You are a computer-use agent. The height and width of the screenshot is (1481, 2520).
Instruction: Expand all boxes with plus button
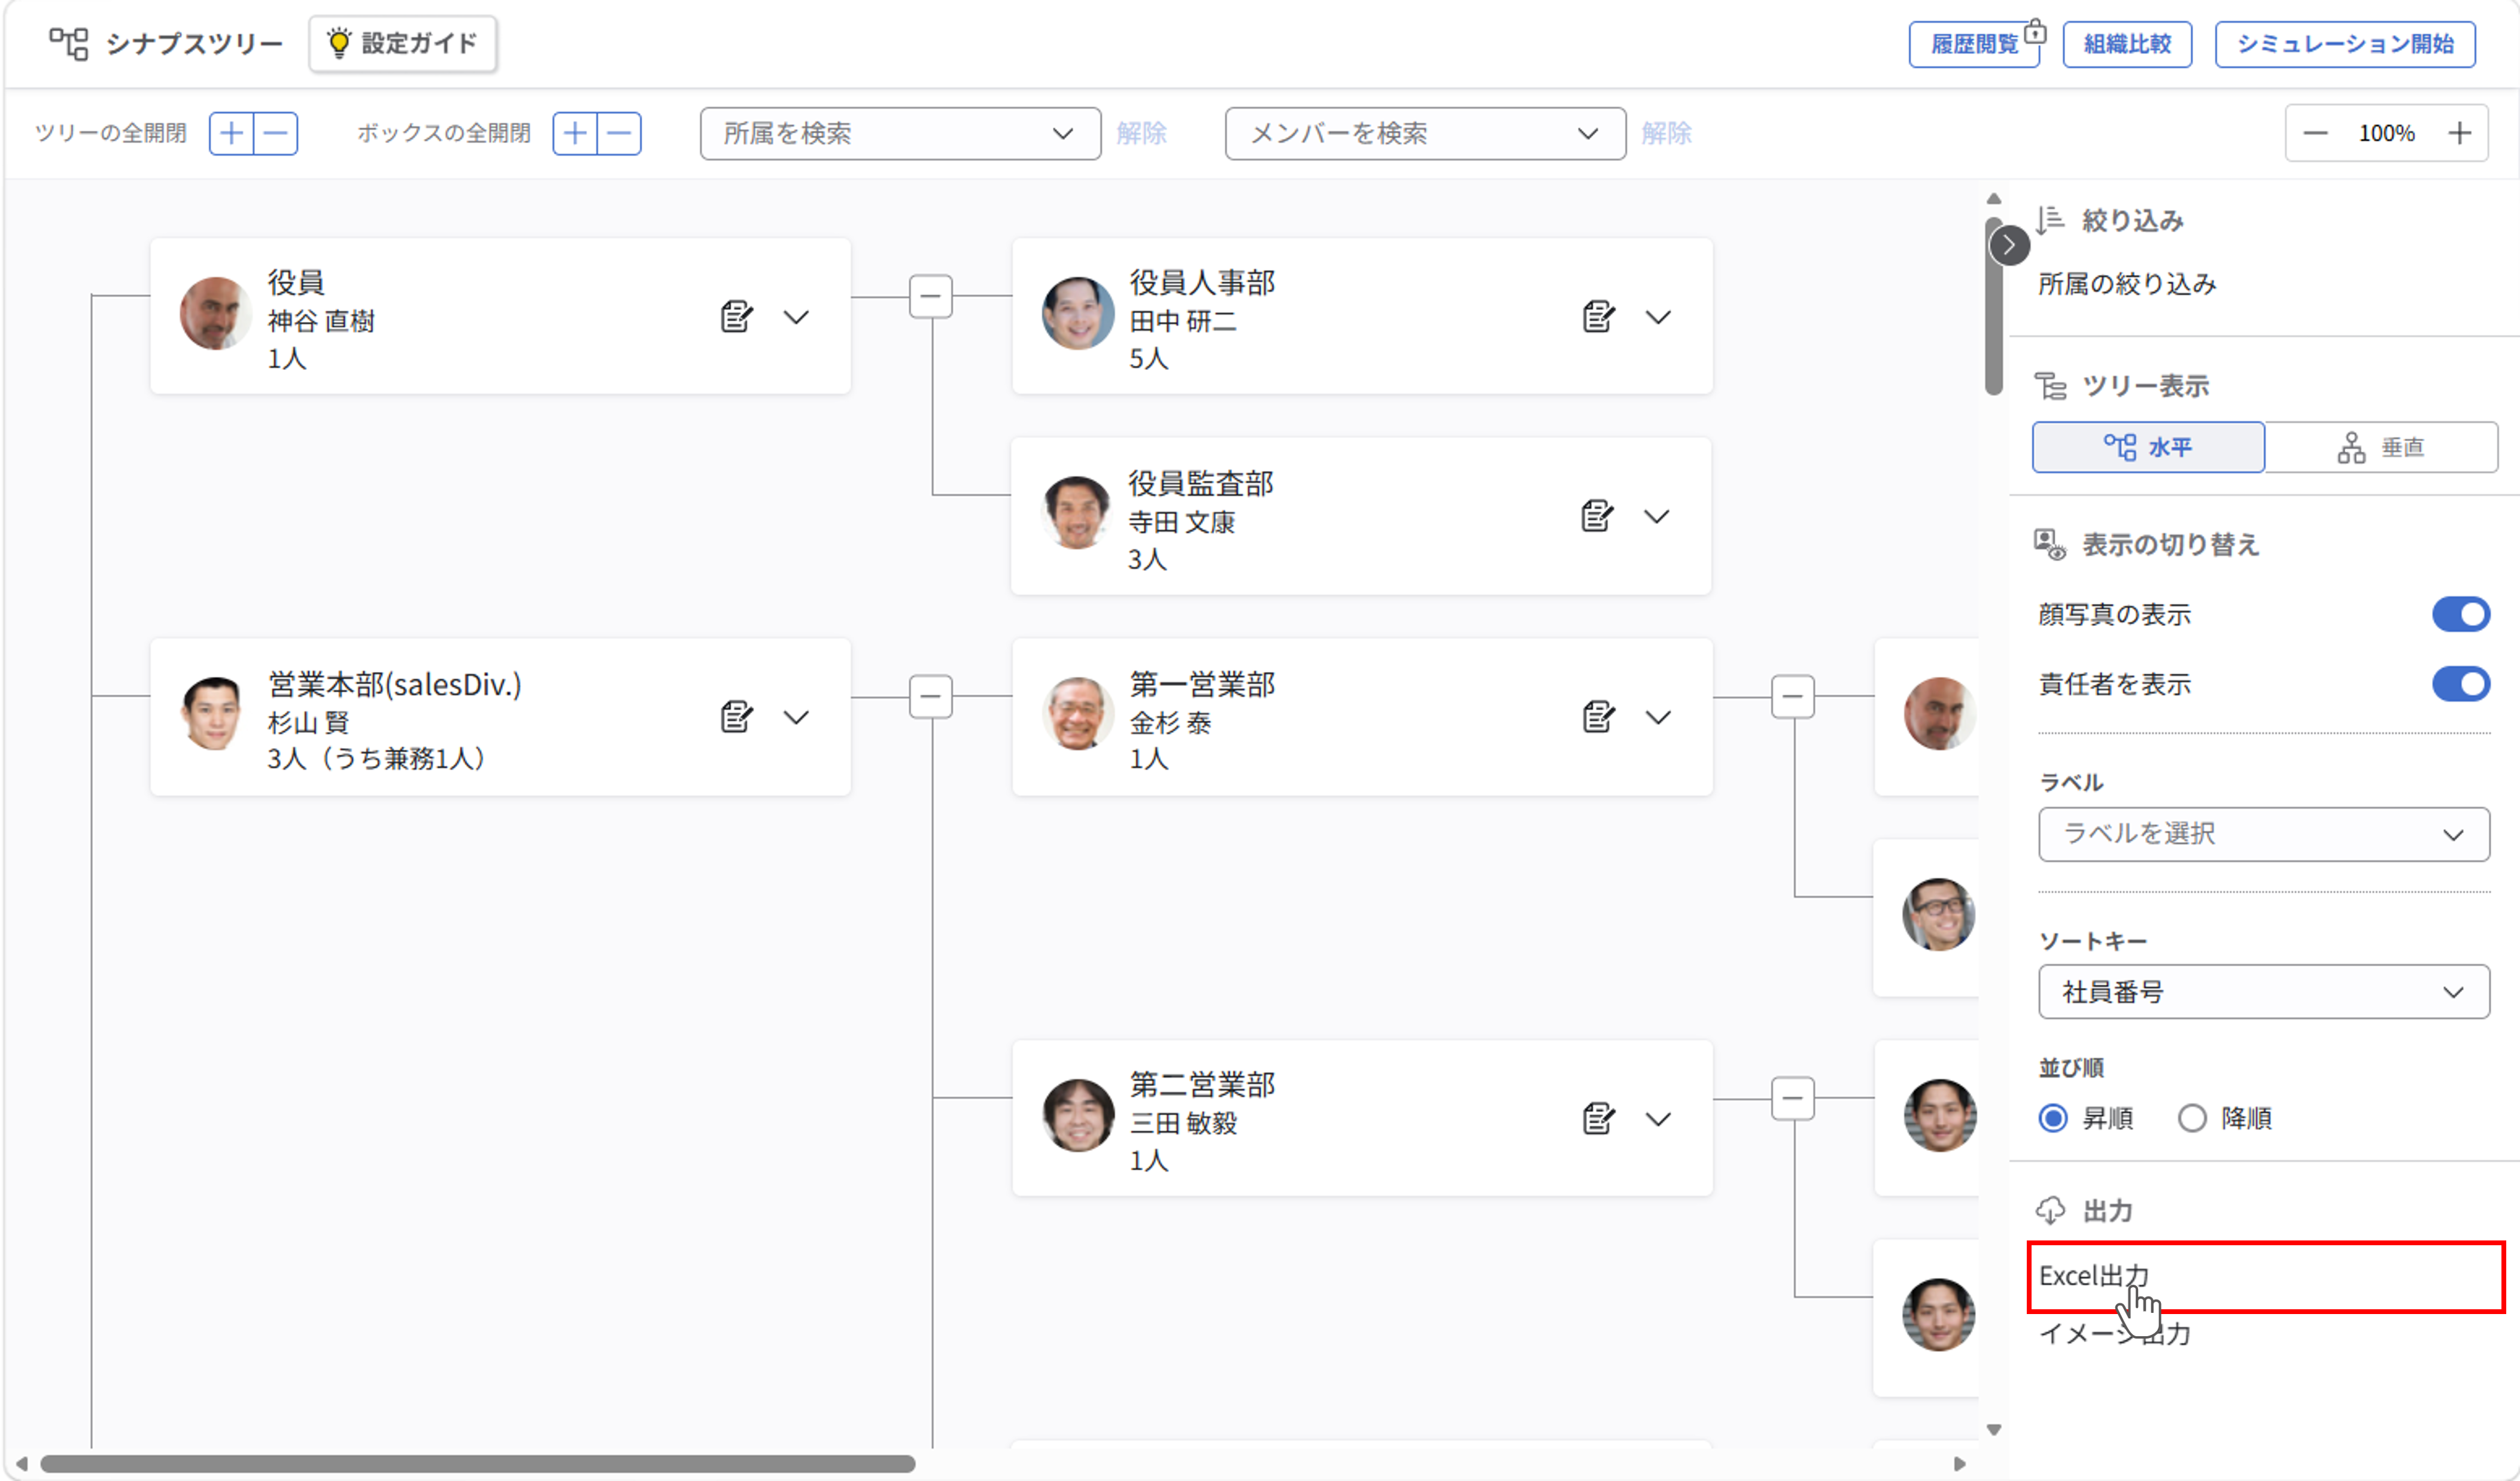point(575,133)
